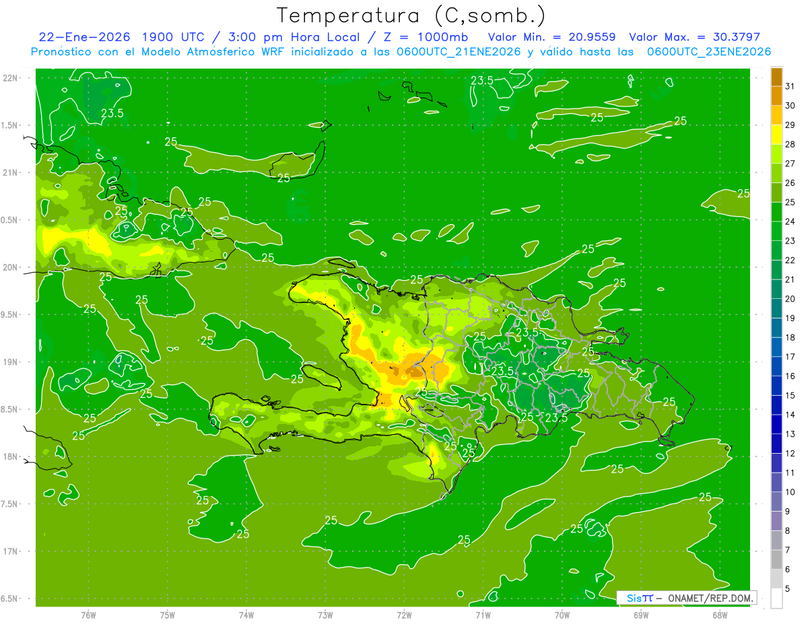Click the 18N latitude axis label
808x624 pixels.
(x=11, y=456)
